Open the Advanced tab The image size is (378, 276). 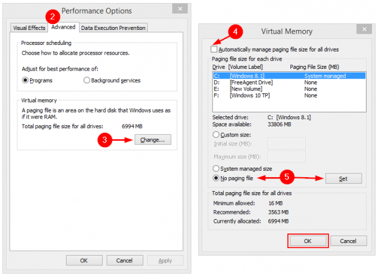click(63, 27)
